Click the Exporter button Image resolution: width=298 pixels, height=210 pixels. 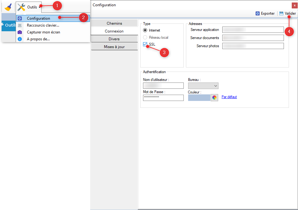(265, 13)
